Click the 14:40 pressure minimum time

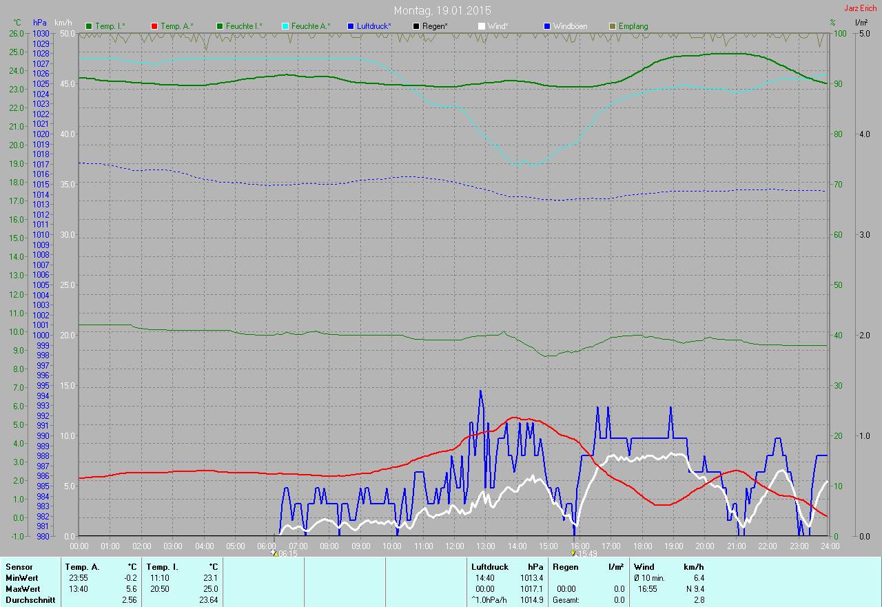pos(485,577)
